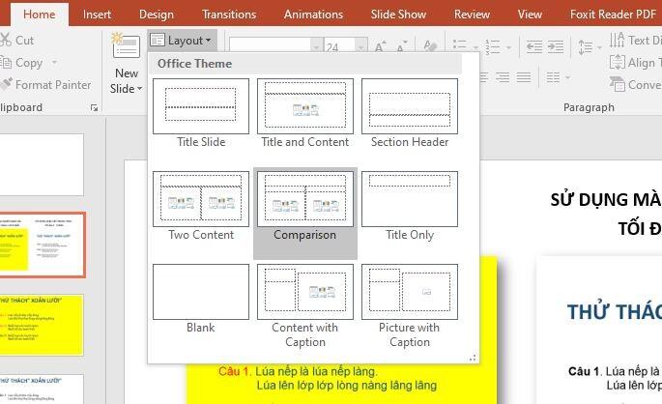Choose the Title Only layout
The height and width of the screenshot is (404, 662).
(410, 207)
